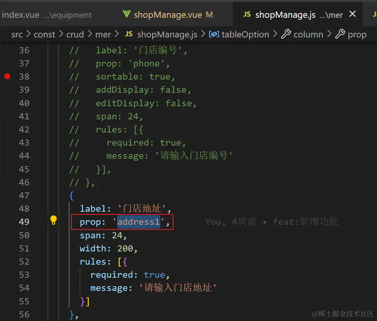The image size is (377, 321).
Task: Click the wrench icon beside column in breadcrumb
Action: coord(286,34)
